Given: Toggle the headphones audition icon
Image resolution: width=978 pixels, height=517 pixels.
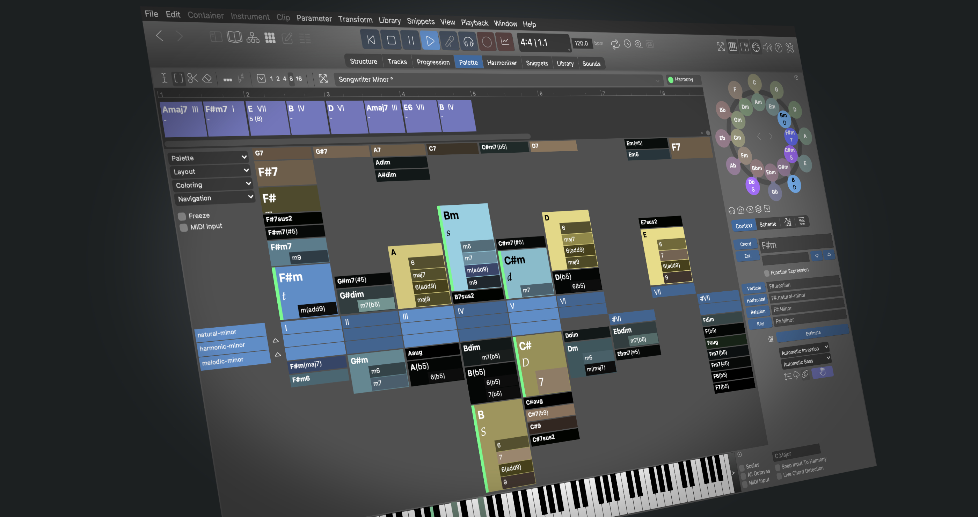Looking at the screenshot, I should point(468,41).
